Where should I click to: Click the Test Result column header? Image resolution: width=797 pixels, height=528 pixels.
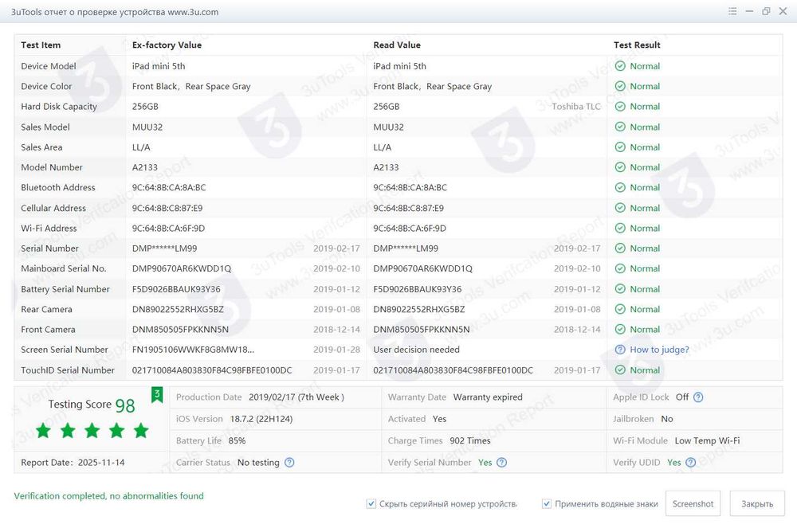point(637,45)
